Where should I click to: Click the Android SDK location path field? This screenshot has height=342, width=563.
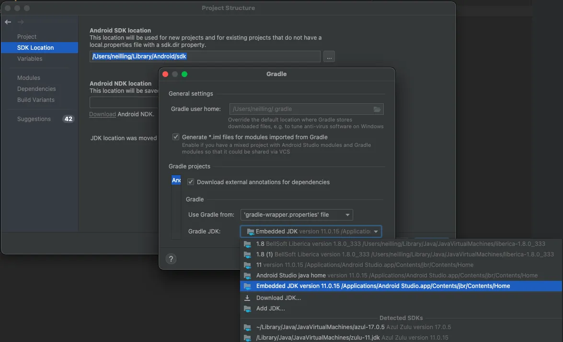(x=205, y=56)
